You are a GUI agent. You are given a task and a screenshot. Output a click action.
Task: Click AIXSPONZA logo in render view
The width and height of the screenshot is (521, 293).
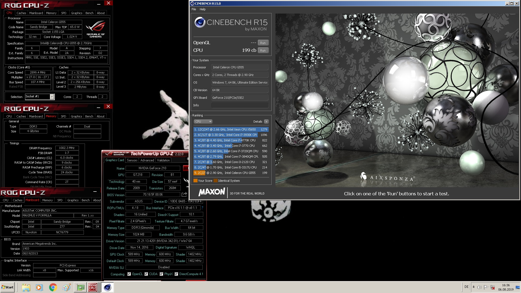[x=387, y=177]
